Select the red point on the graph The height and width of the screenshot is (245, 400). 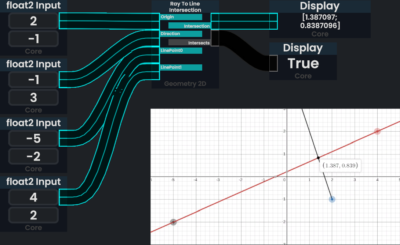[x=377, y=131]
